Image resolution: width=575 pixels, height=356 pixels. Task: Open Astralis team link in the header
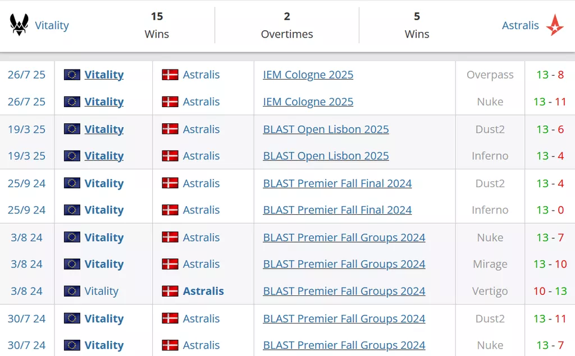click(x=520, y=25)
